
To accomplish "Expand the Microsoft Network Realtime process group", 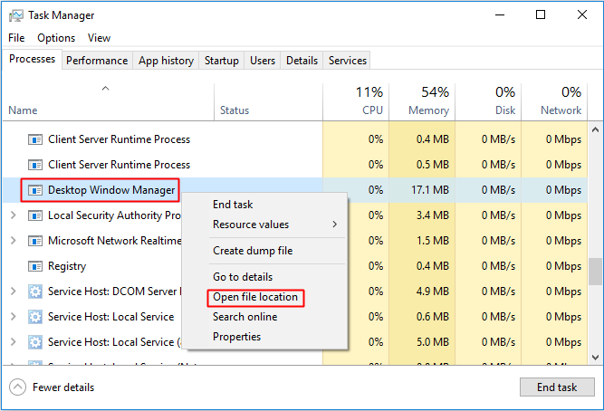I will pos(13,241).
